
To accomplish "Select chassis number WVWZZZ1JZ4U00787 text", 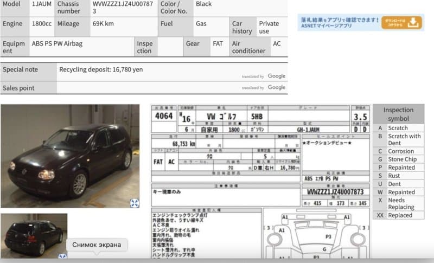I will point(123,8).
